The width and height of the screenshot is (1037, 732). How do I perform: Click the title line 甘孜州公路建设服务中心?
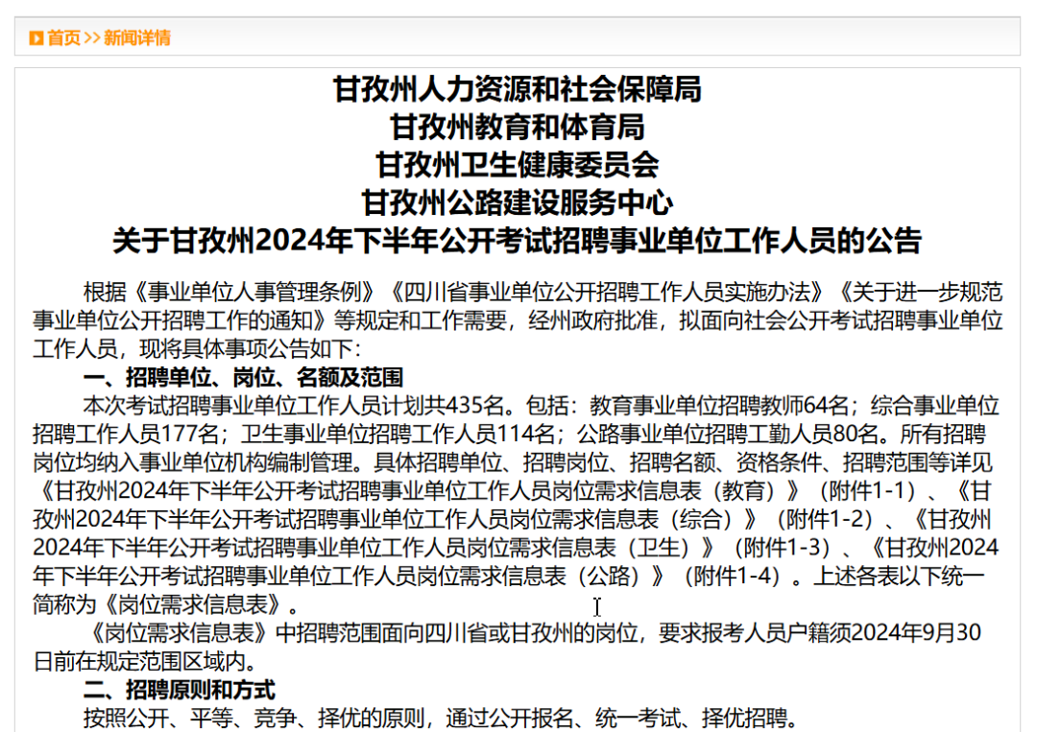518,202
